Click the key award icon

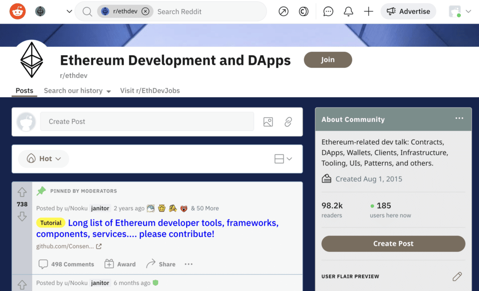pyautogui.click(x=173, y=208)
